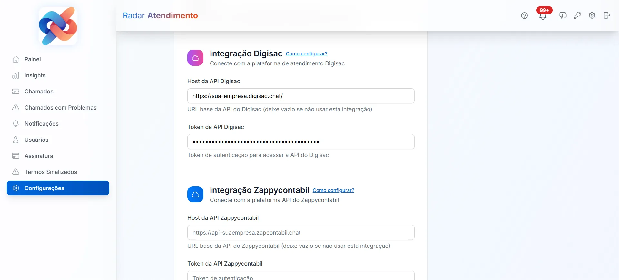
Task: Open Notificações from the sidebar menu
Action: pyautogui.click(x=42, y=123)
